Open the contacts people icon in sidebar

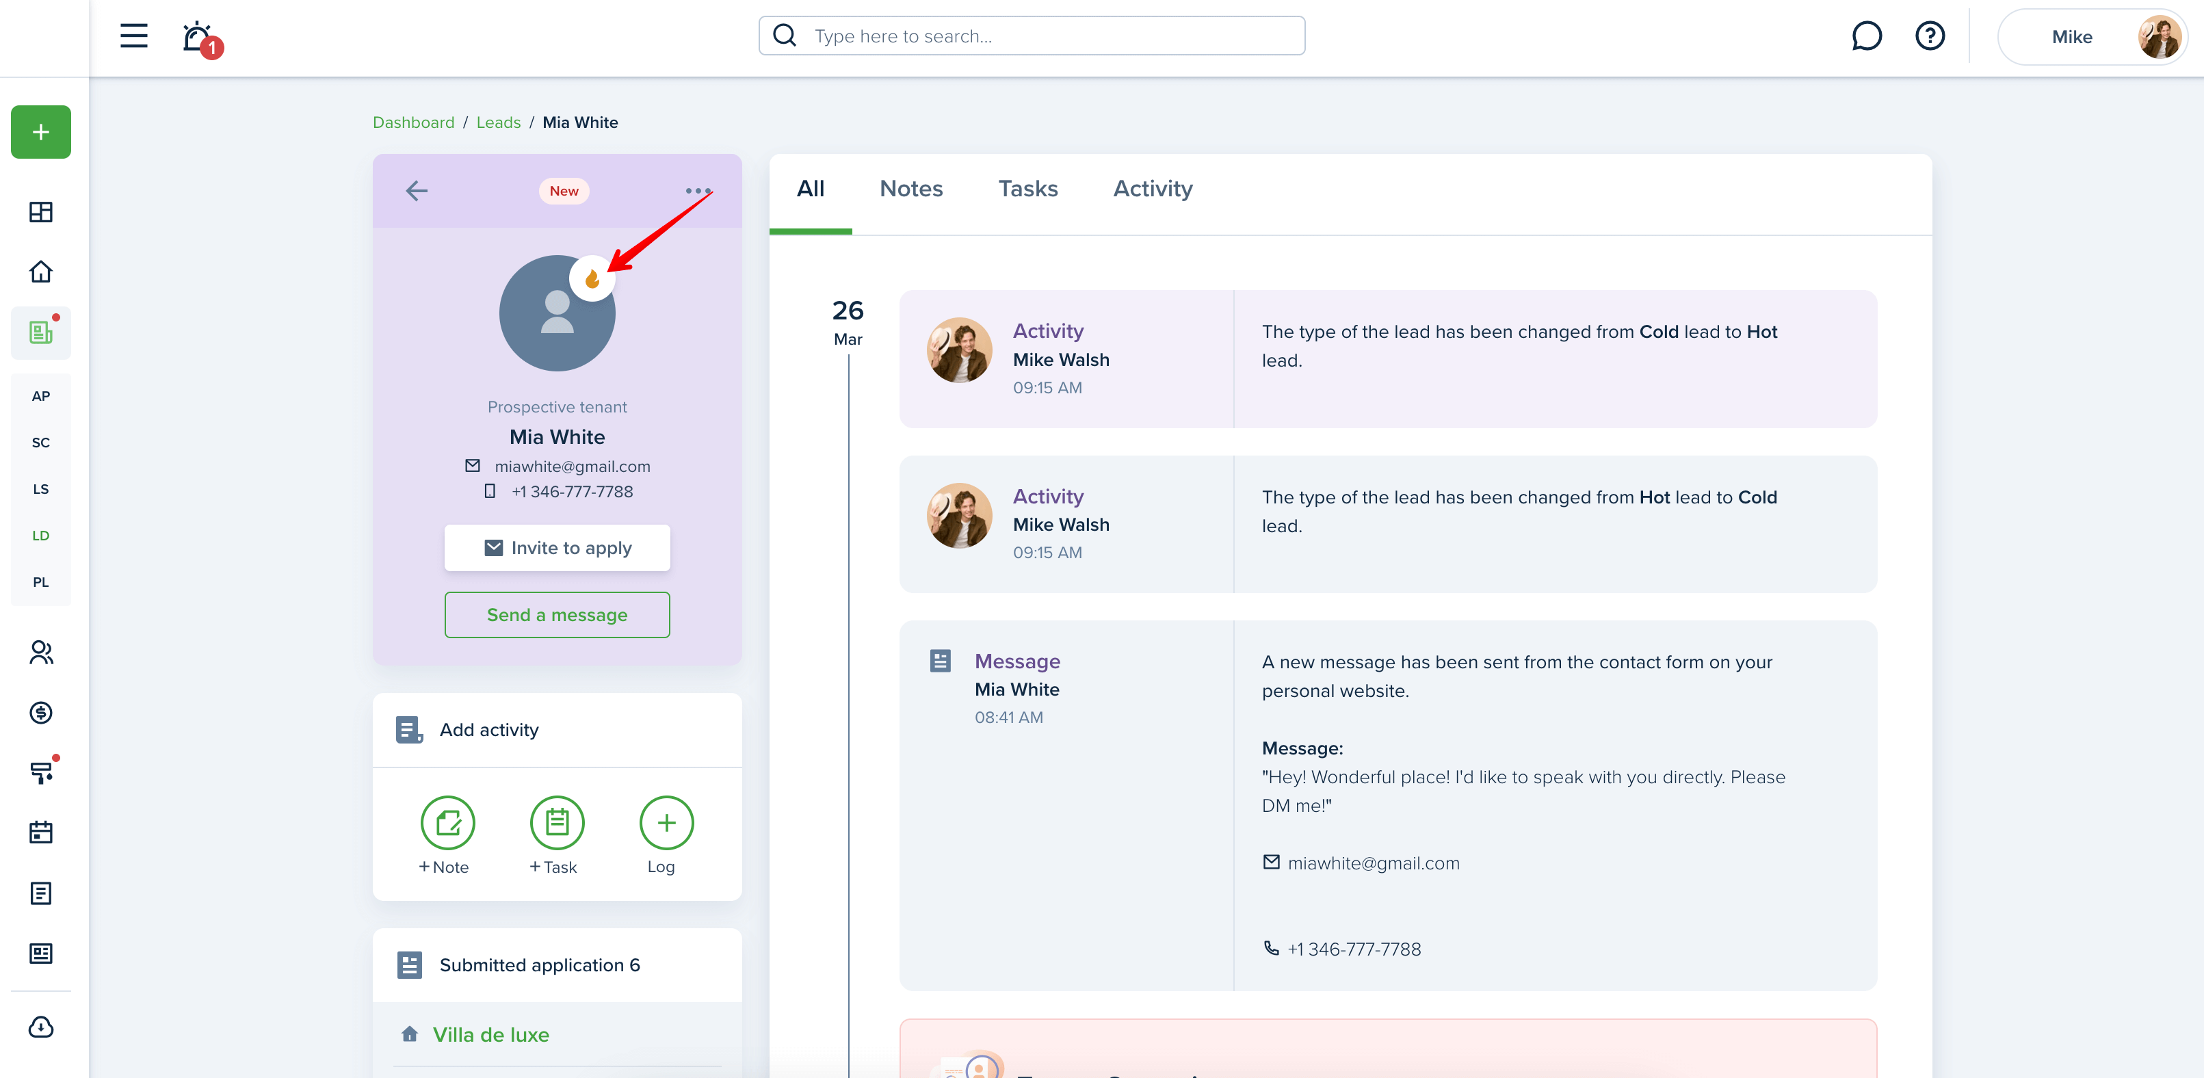(40, 653)
